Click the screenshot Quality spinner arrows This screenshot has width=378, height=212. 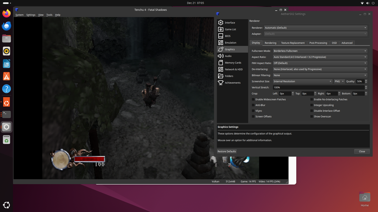pyautogui.click(x=366, y=81)
